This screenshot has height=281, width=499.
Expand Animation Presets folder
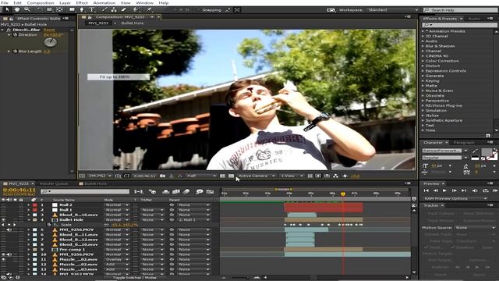[x=423, y=31]
